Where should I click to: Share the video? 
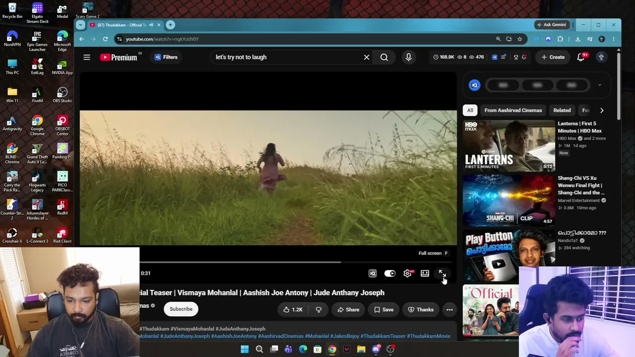[x=348, y=309]
